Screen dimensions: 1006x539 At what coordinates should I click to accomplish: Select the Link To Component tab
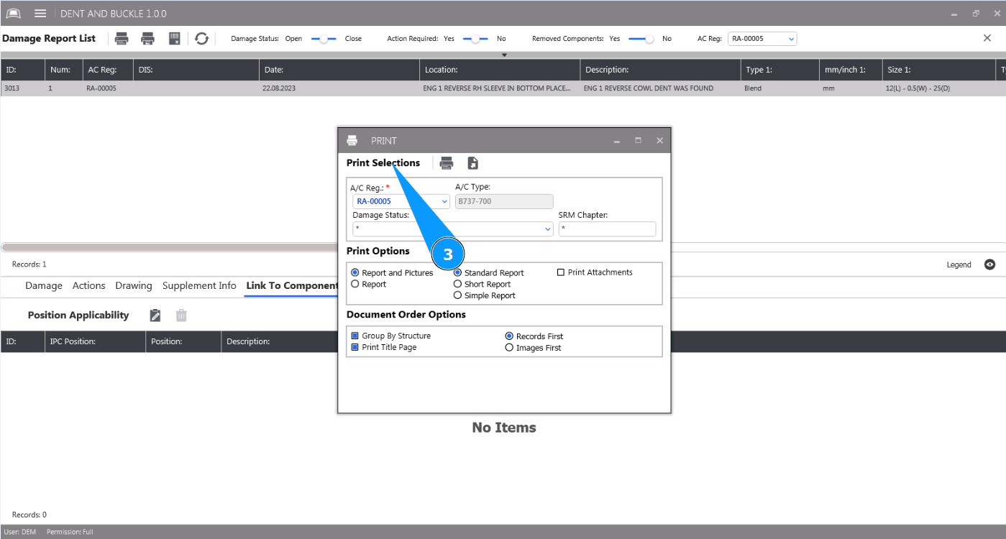click(292, 286)
